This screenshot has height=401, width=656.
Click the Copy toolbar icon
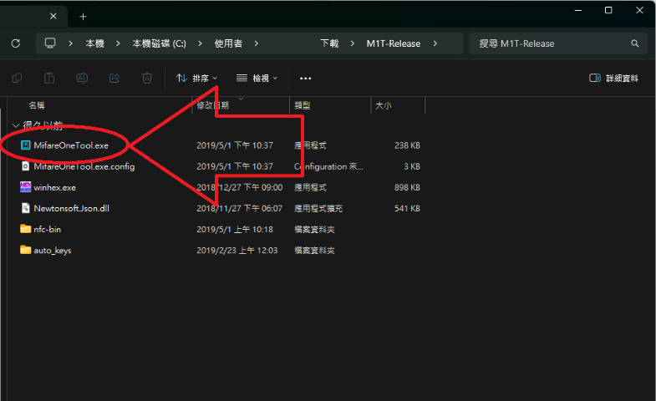click(x=17, y=79)
